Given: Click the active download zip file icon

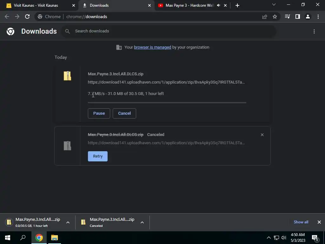Looking at the screenshot, I should click(67, 76).
